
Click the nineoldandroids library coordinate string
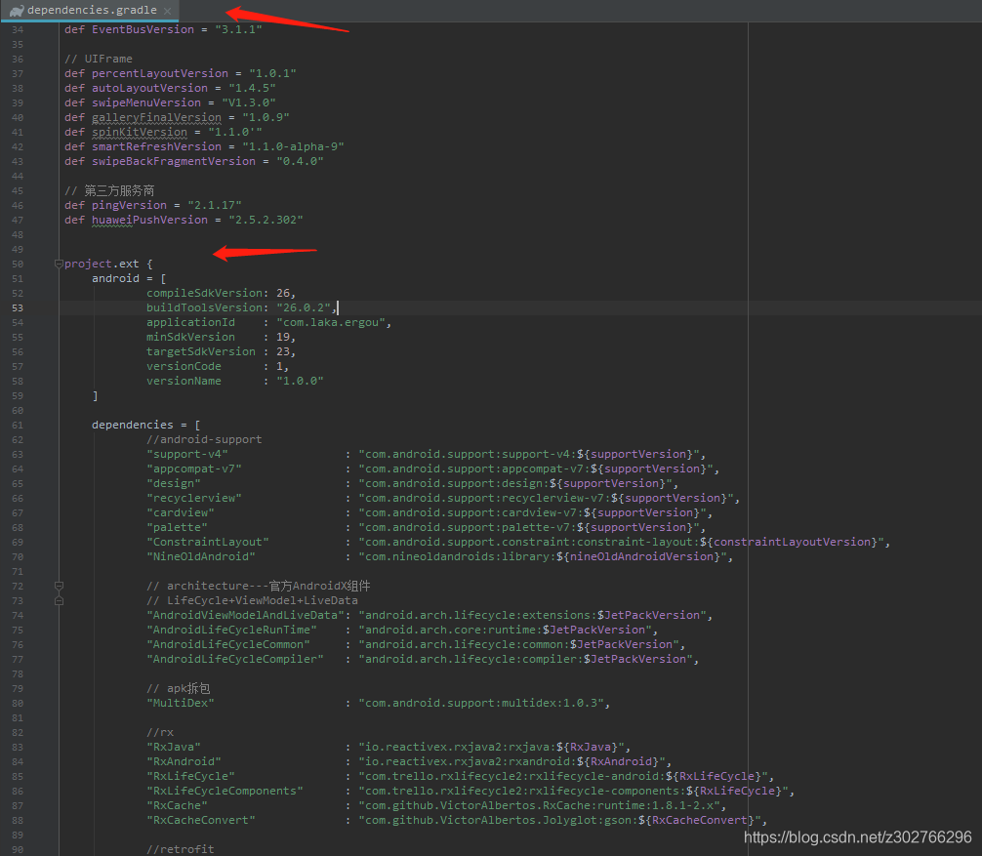tap(543, 556)
